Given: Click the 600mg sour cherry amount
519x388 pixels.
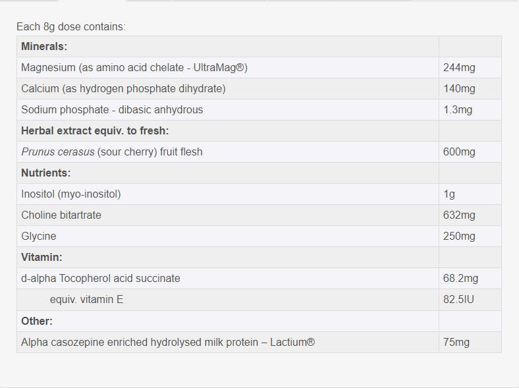Looking at the screenshot, I should (459, 152).
